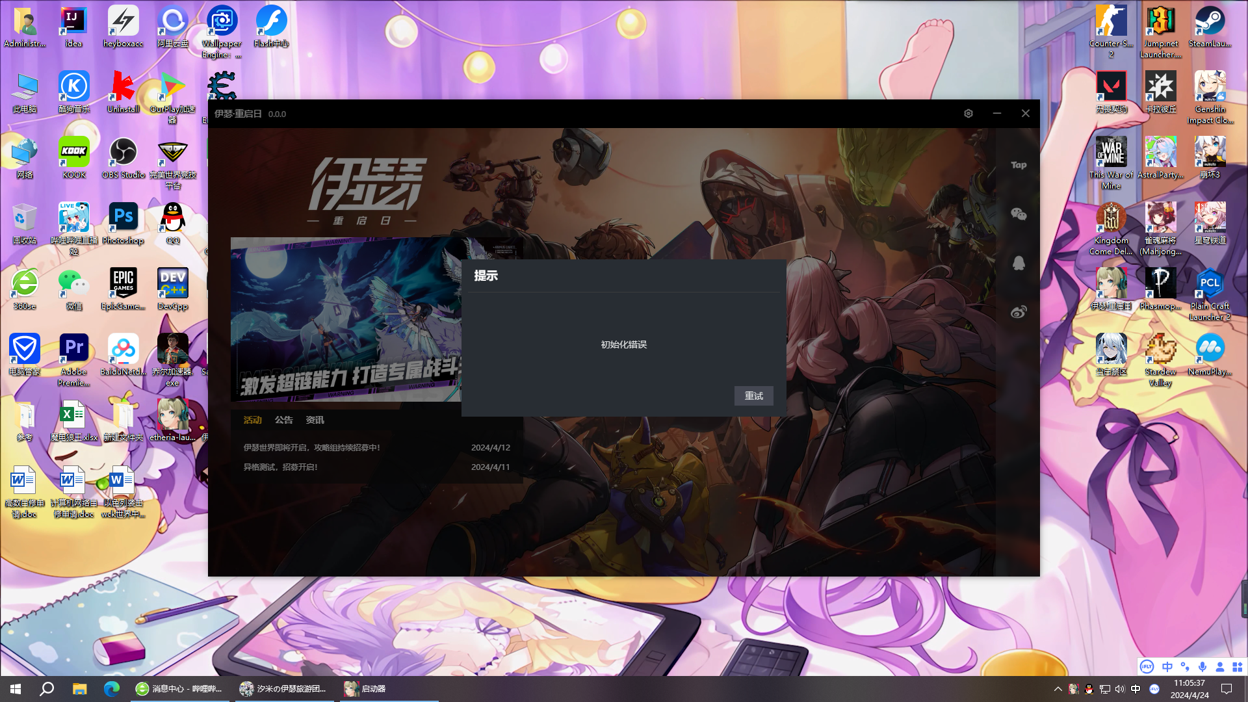Open the OBS Studio desktop icon

[123, 158]
